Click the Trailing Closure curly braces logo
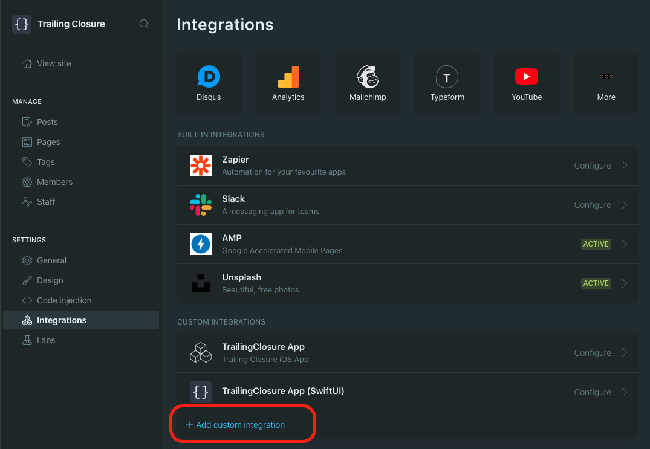This screenshot has width=650, height=449. (22, 24)
